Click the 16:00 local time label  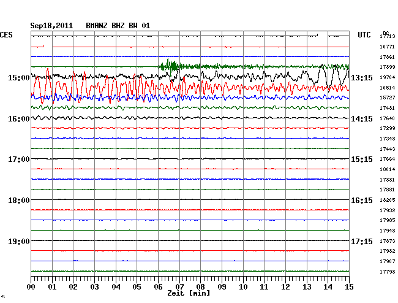click(19, 119)
